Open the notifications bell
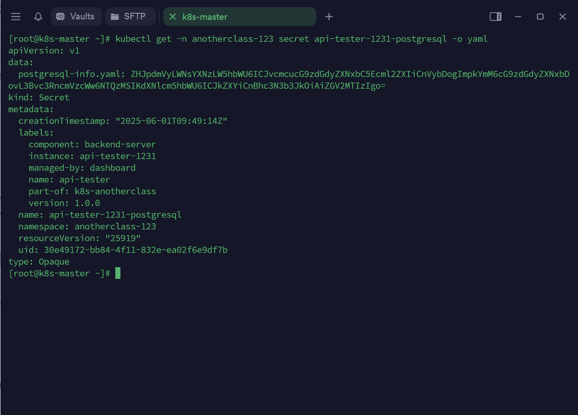Viewport: 578px width, 415px height. click(38, 17)
